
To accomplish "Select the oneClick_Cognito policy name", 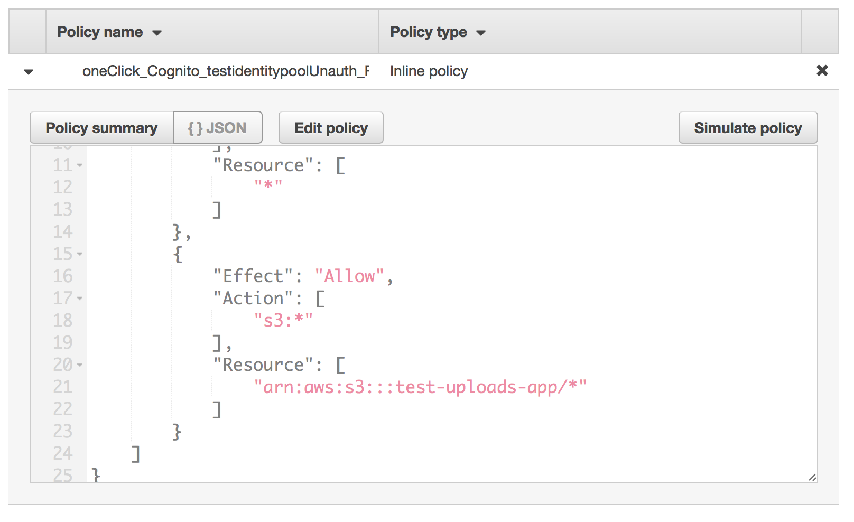I will 226,71.
